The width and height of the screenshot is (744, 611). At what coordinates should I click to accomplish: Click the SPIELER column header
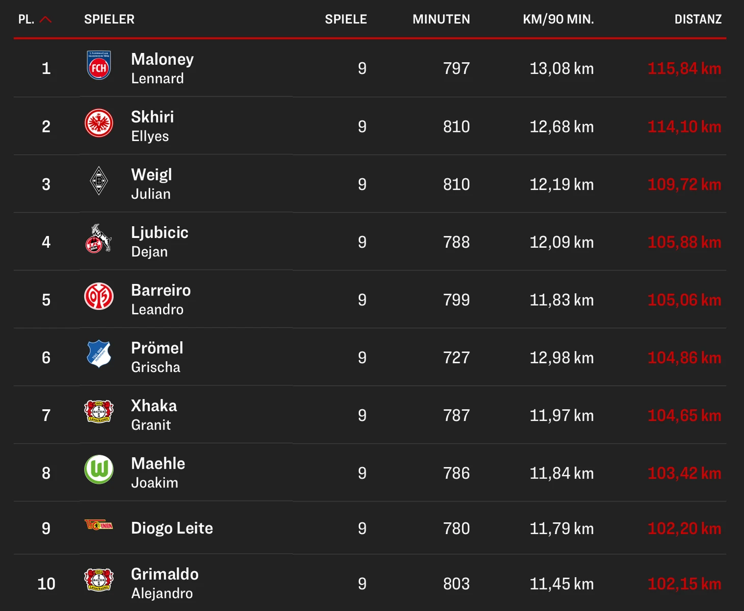click(109, 19)
